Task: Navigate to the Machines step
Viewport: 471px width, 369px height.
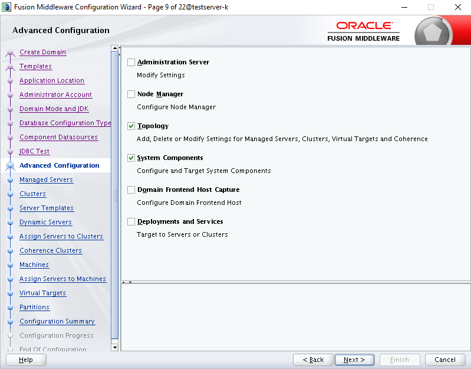Action: [x=34, y=264]
